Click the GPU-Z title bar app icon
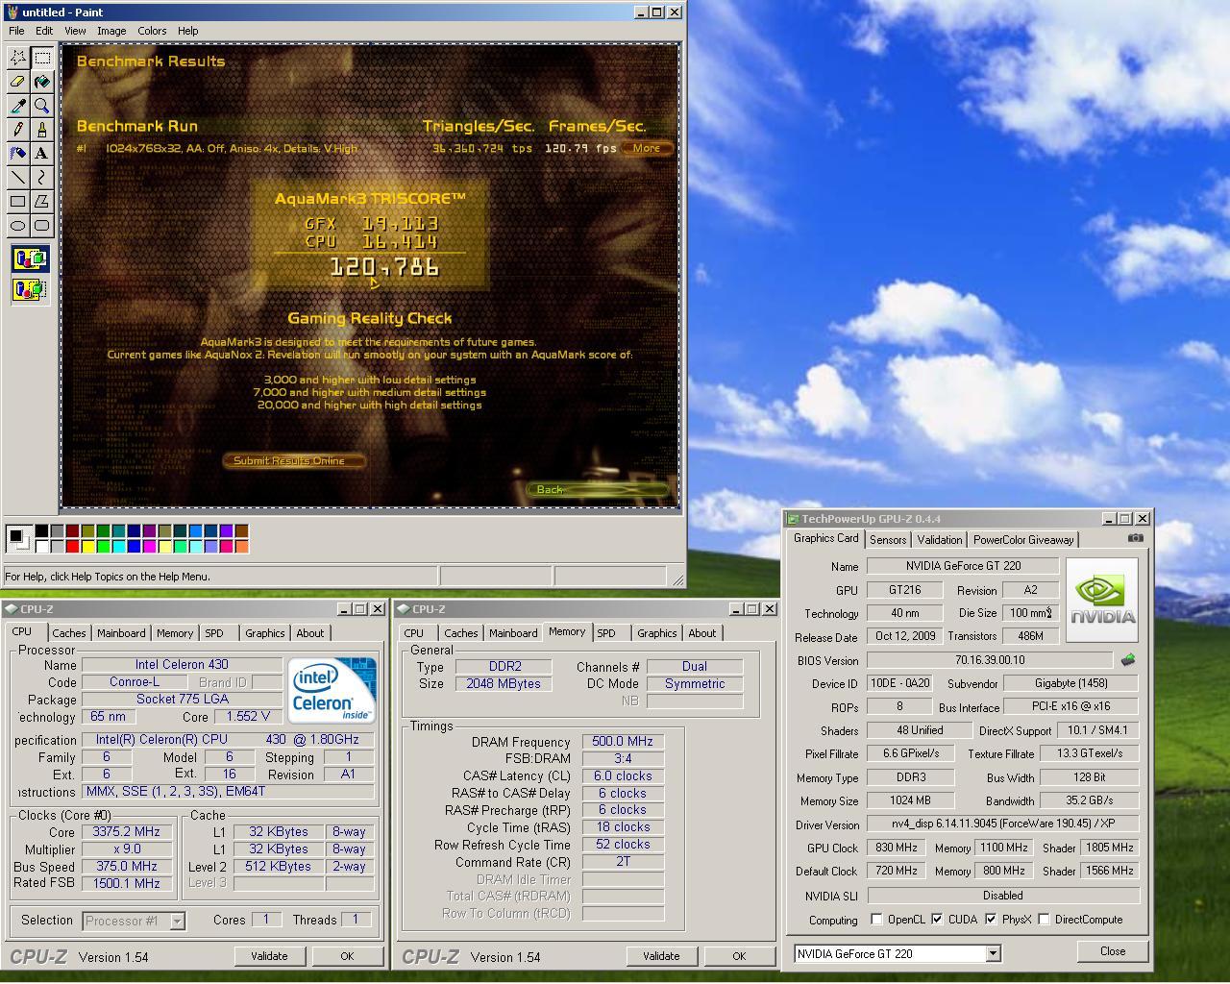 click(794, 519)
